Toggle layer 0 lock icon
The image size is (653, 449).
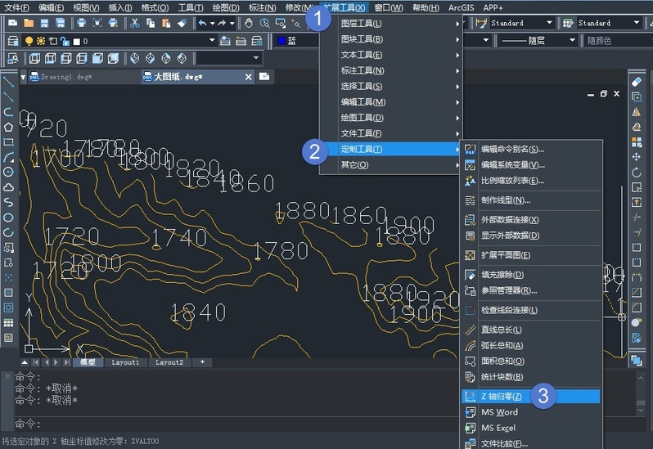point(65,41)
